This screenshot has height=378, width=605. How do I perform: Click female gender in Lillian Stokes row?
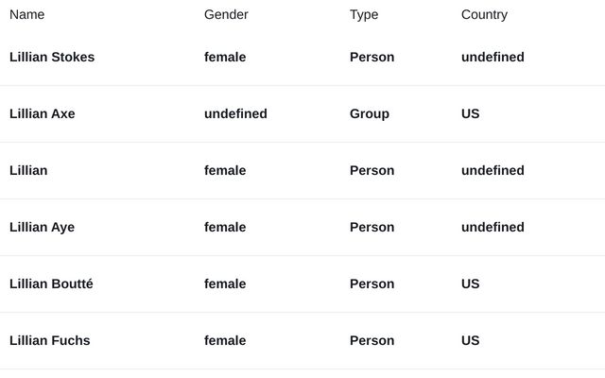225,57
